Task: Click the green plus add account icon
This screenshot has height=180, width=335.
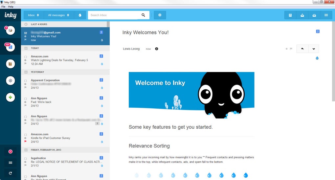Action: (10, 97)
